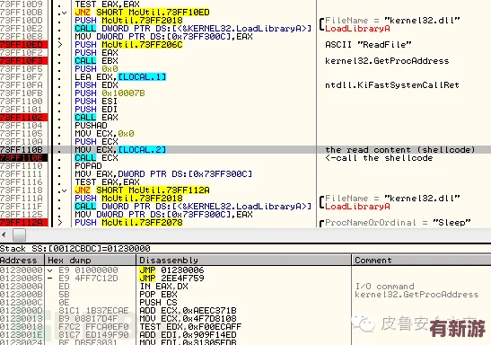The image size is (491, 345).
Task: Click comment '<-call the shellcode'
Action: 379,158
